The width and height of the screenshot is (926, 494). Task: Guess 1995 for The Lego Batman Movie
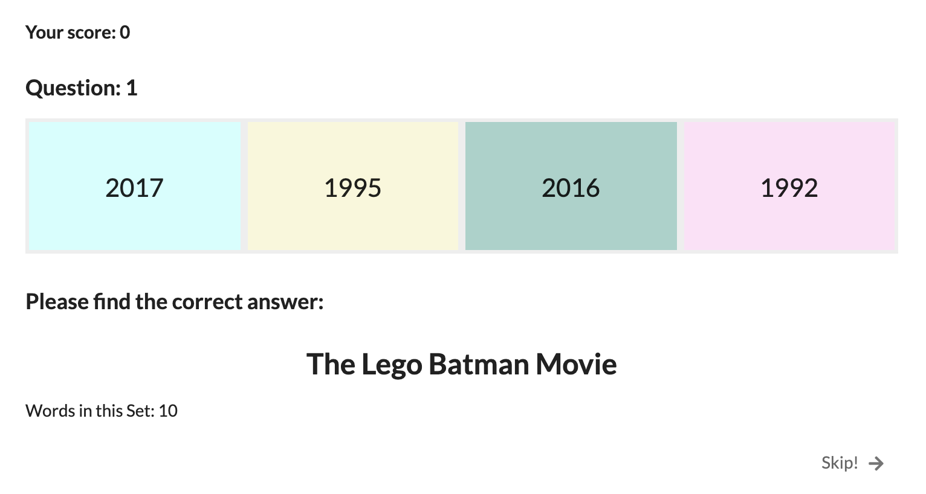pyautogui.click(x=352, y=186)
